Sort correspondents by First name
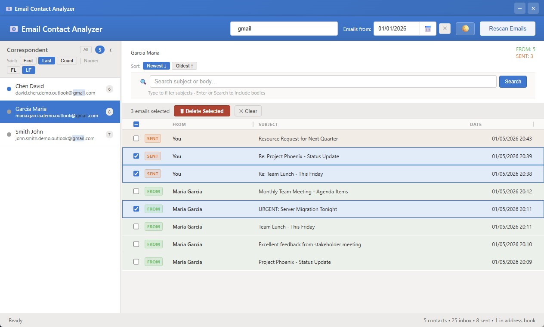The width and height of the screenshot is (544, 327). [x=28, y=61]
